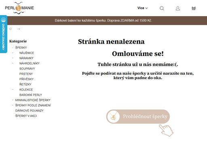
Task: Open the user account icon
Action: 178,8
